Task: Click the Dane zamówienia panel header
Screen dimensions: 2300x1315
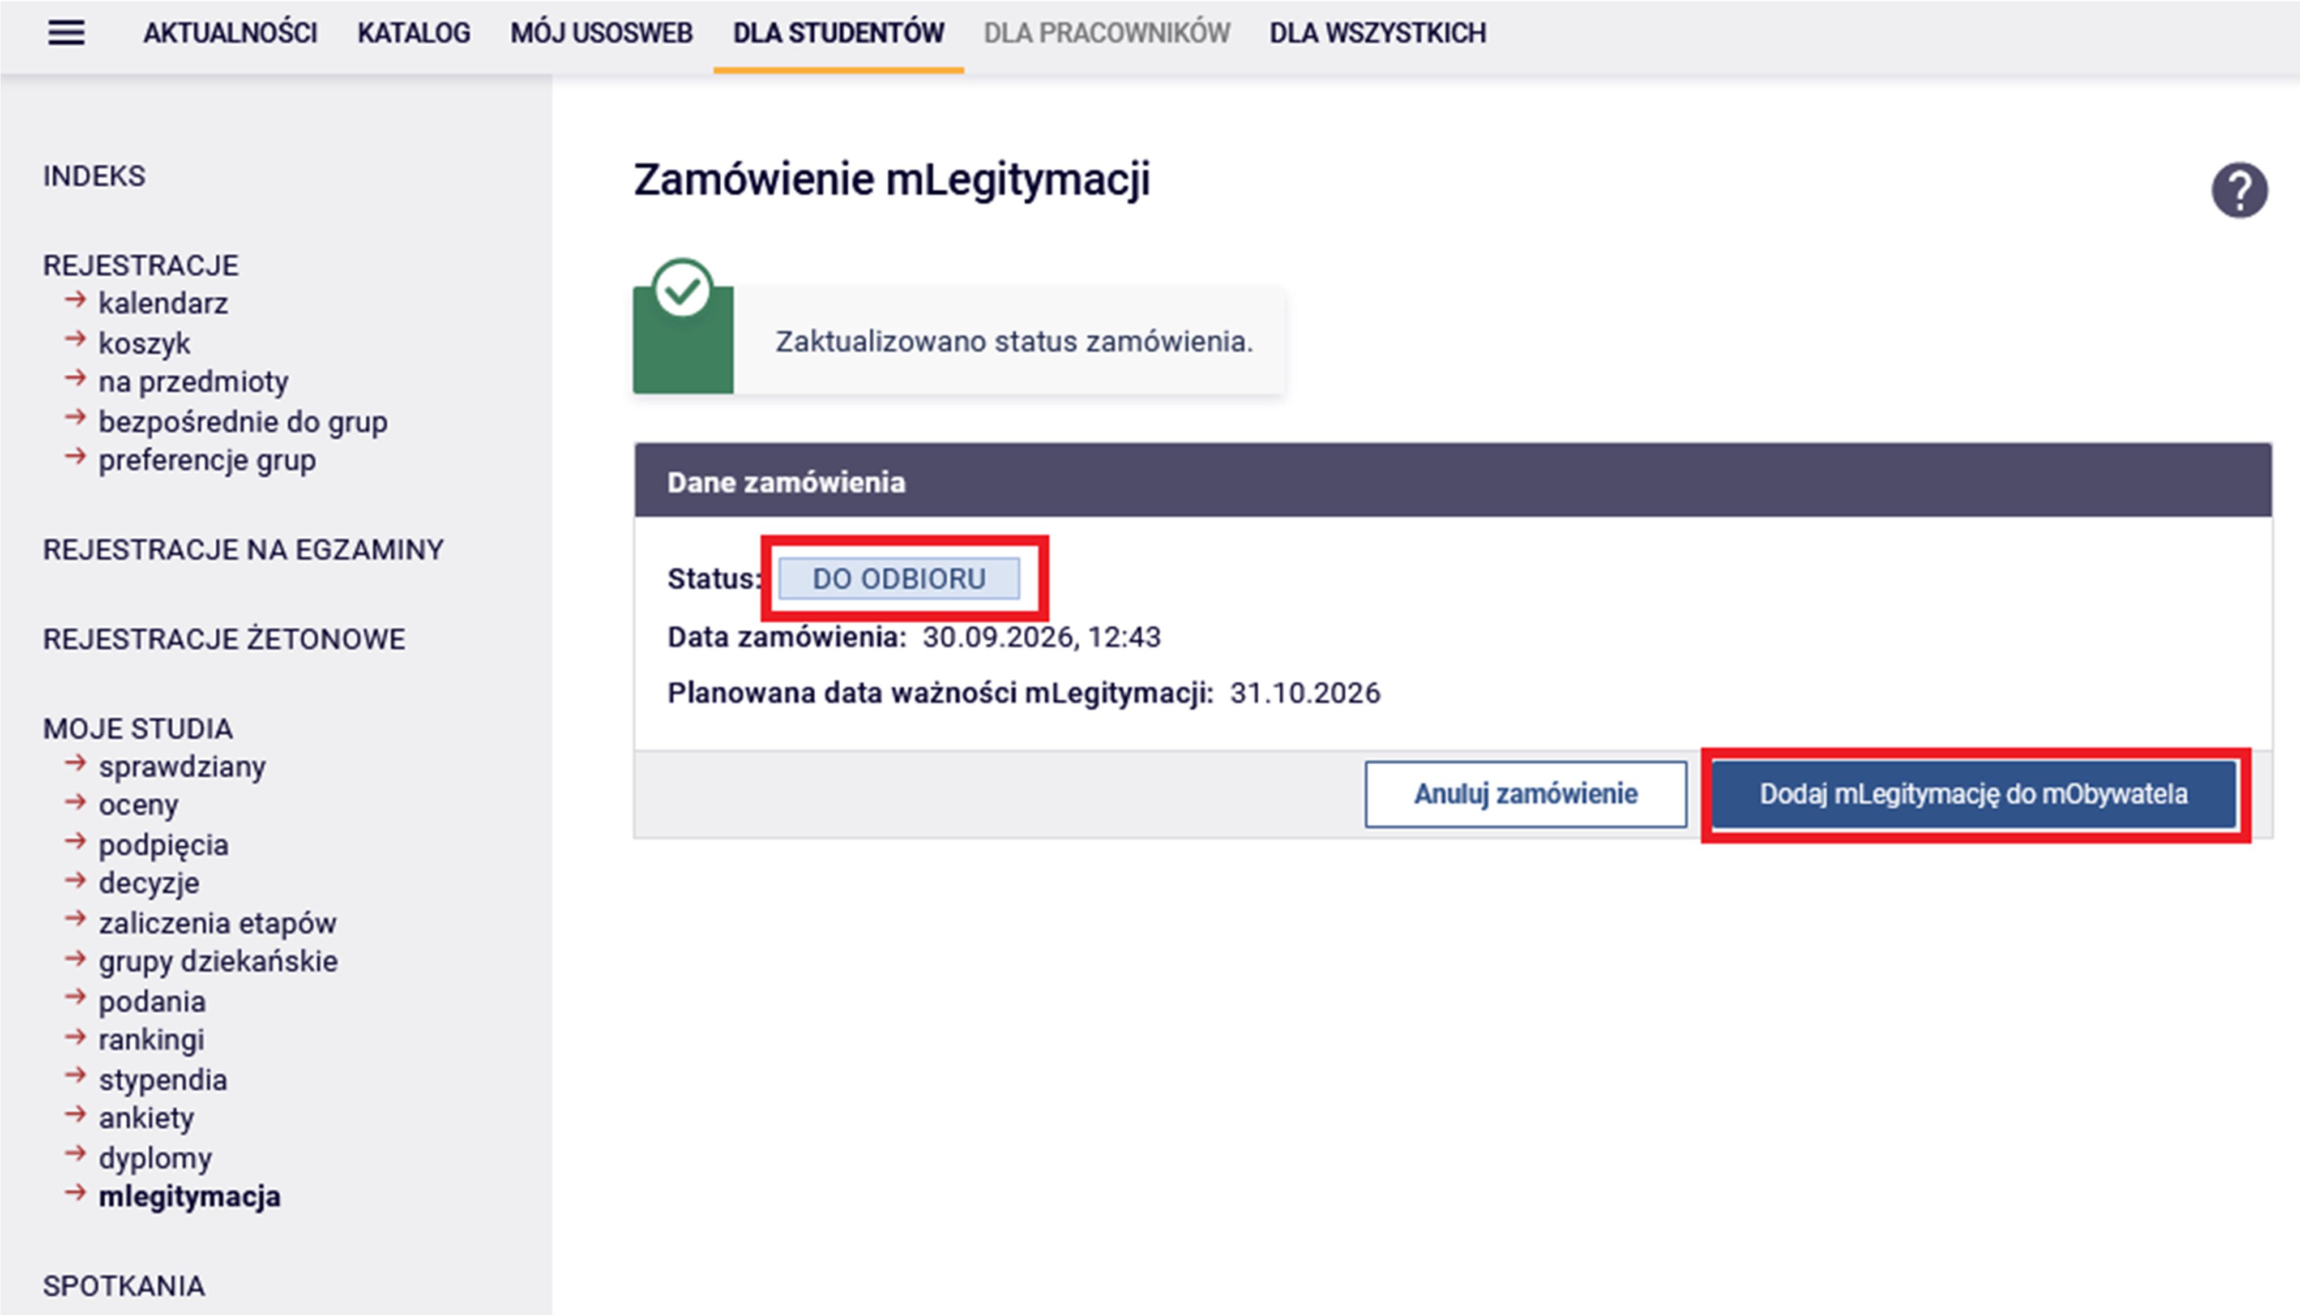Action: [x=1452, y=481]
